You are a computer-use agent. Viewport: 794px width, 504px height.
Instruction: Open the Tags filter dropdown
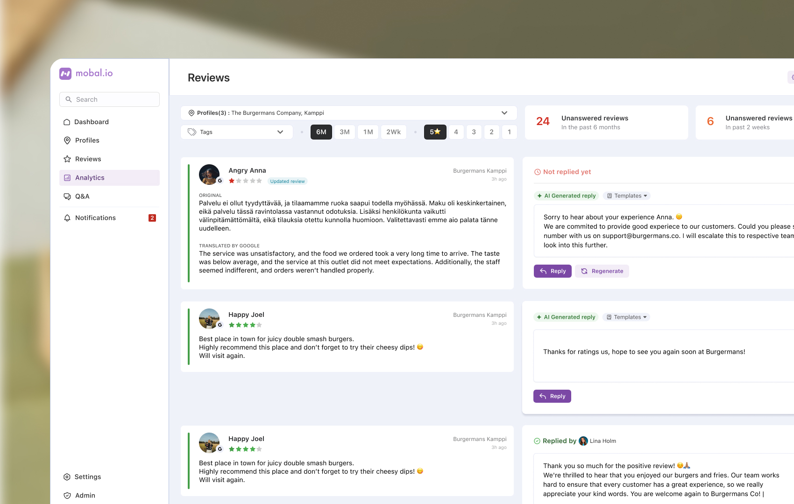(237, 132)
